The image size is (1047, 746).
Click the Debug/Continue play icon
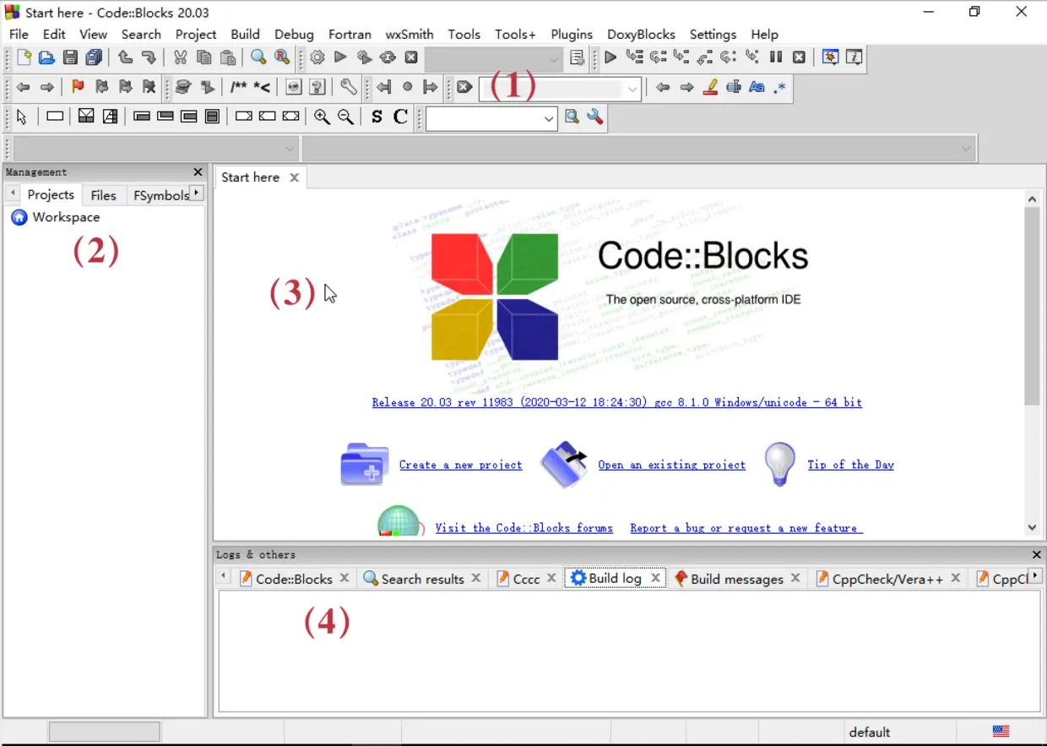pos(610,57)
